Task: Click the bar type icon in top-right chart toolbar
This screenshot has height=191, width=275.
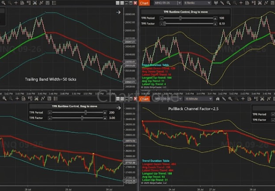Action: (x=216, y=3)
